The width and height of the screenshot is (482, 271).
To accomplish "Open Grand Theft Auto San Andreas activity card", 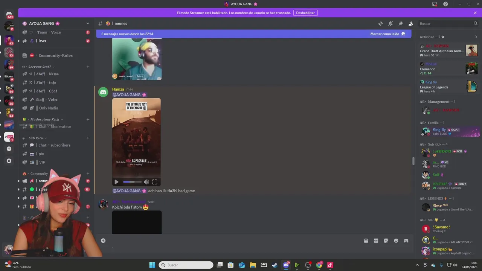I will (x=448, y=50).
